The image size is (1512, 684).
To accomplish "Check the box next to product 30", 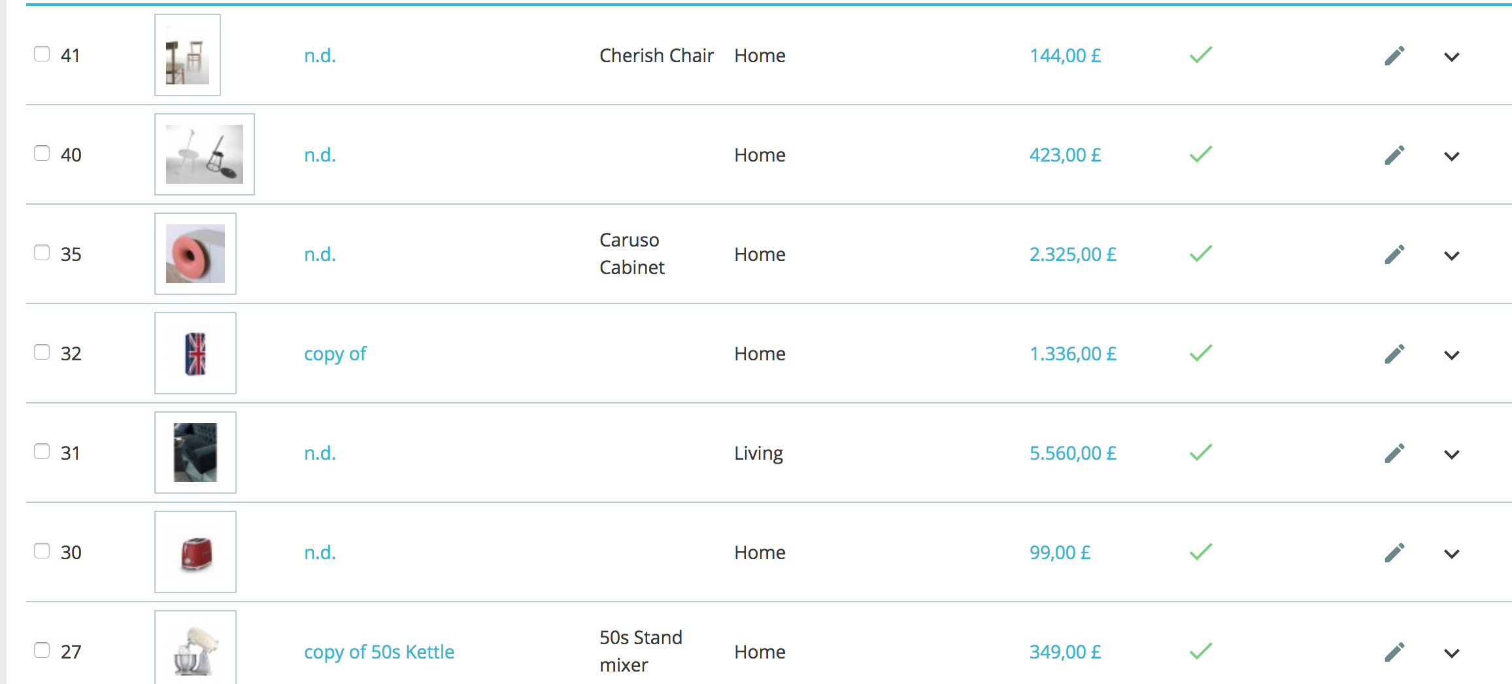I will 42,551.
